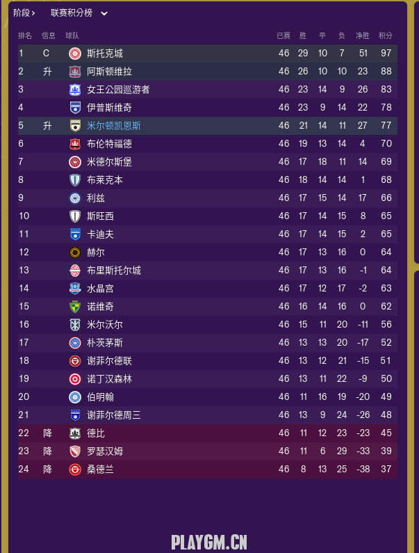Sort table by 积分 column header
Image resolution: width=419 pixels, height=553 pixels.
[x=385, y=35]
